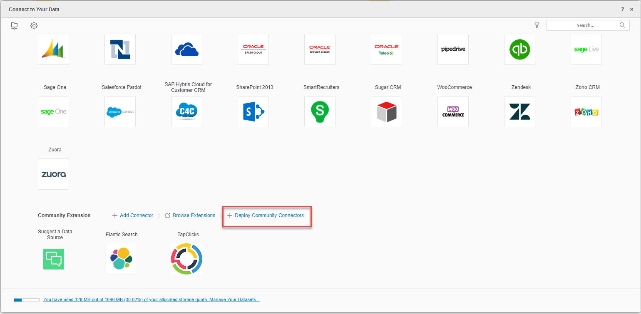Click Add Connector
Screen dimensions: 641x314
[133, 215]
